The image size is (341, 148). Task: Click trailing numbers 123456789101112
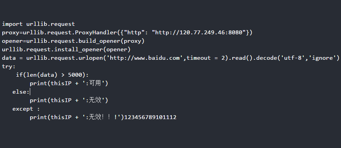coord(150,117)
